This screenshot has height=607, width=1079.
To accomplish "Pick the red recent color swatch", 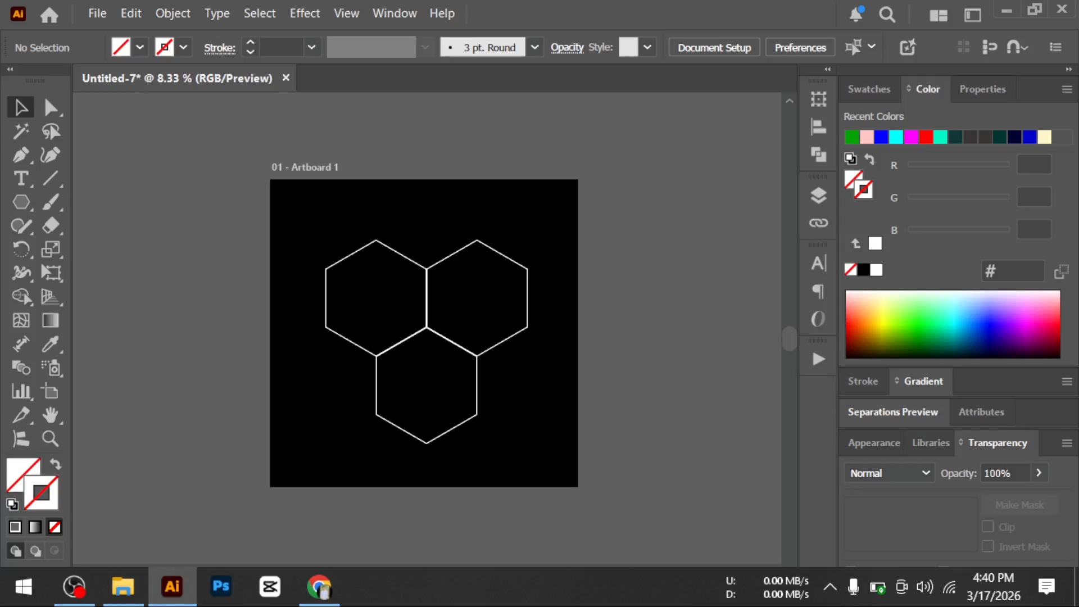I will [x=926, y=137].
